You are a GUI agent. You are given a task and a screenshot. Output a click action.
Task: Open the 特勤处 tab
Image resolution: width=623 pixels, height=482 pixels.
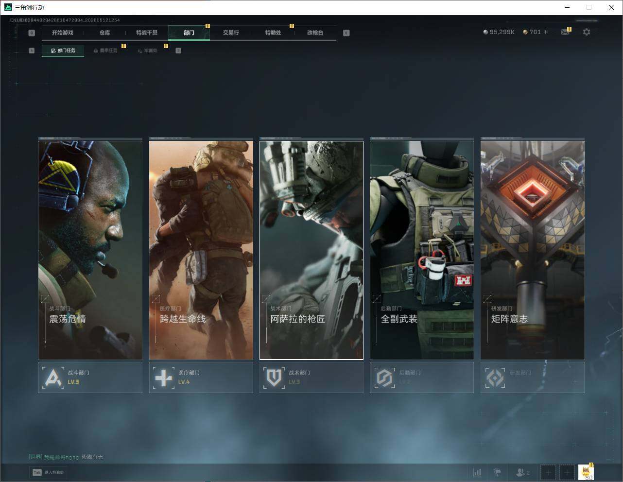pos(273,33)
